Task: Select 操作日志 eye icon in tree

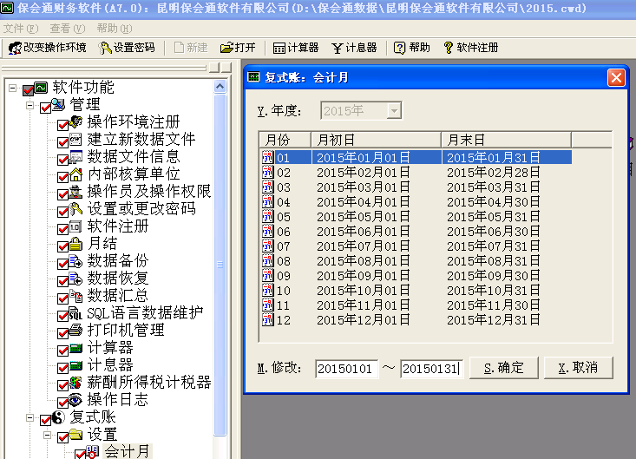Action: (75, 400)
